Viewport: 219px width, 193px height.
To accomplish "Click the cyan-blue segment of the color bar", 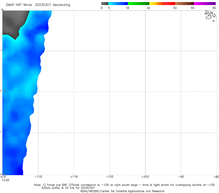I will coord(118,4).
